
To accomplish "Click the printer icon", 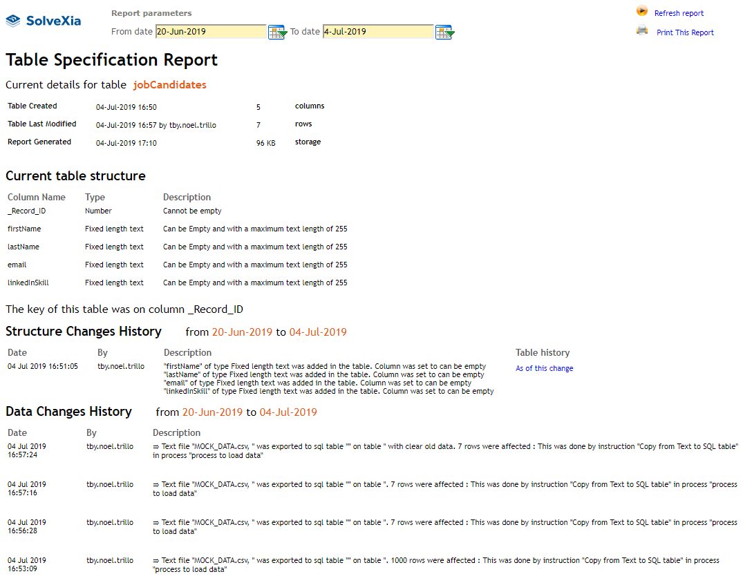I will coord(642,30).
